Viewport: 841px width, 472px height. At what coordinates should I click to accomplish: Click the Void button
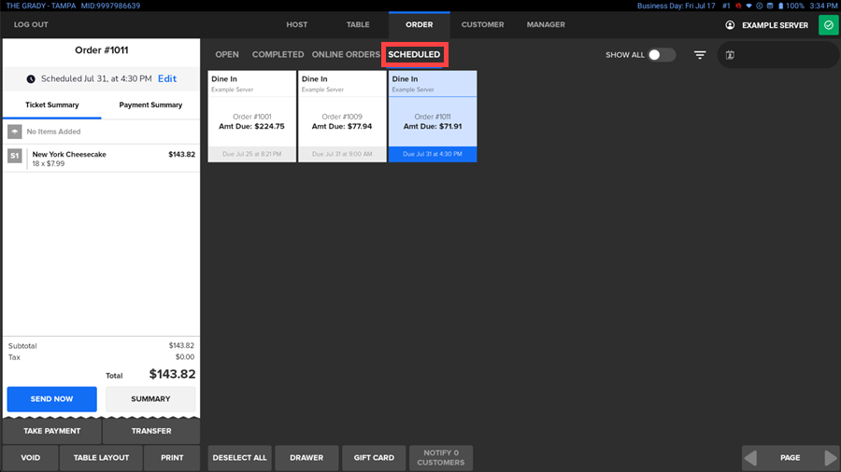tap(31, 458)
